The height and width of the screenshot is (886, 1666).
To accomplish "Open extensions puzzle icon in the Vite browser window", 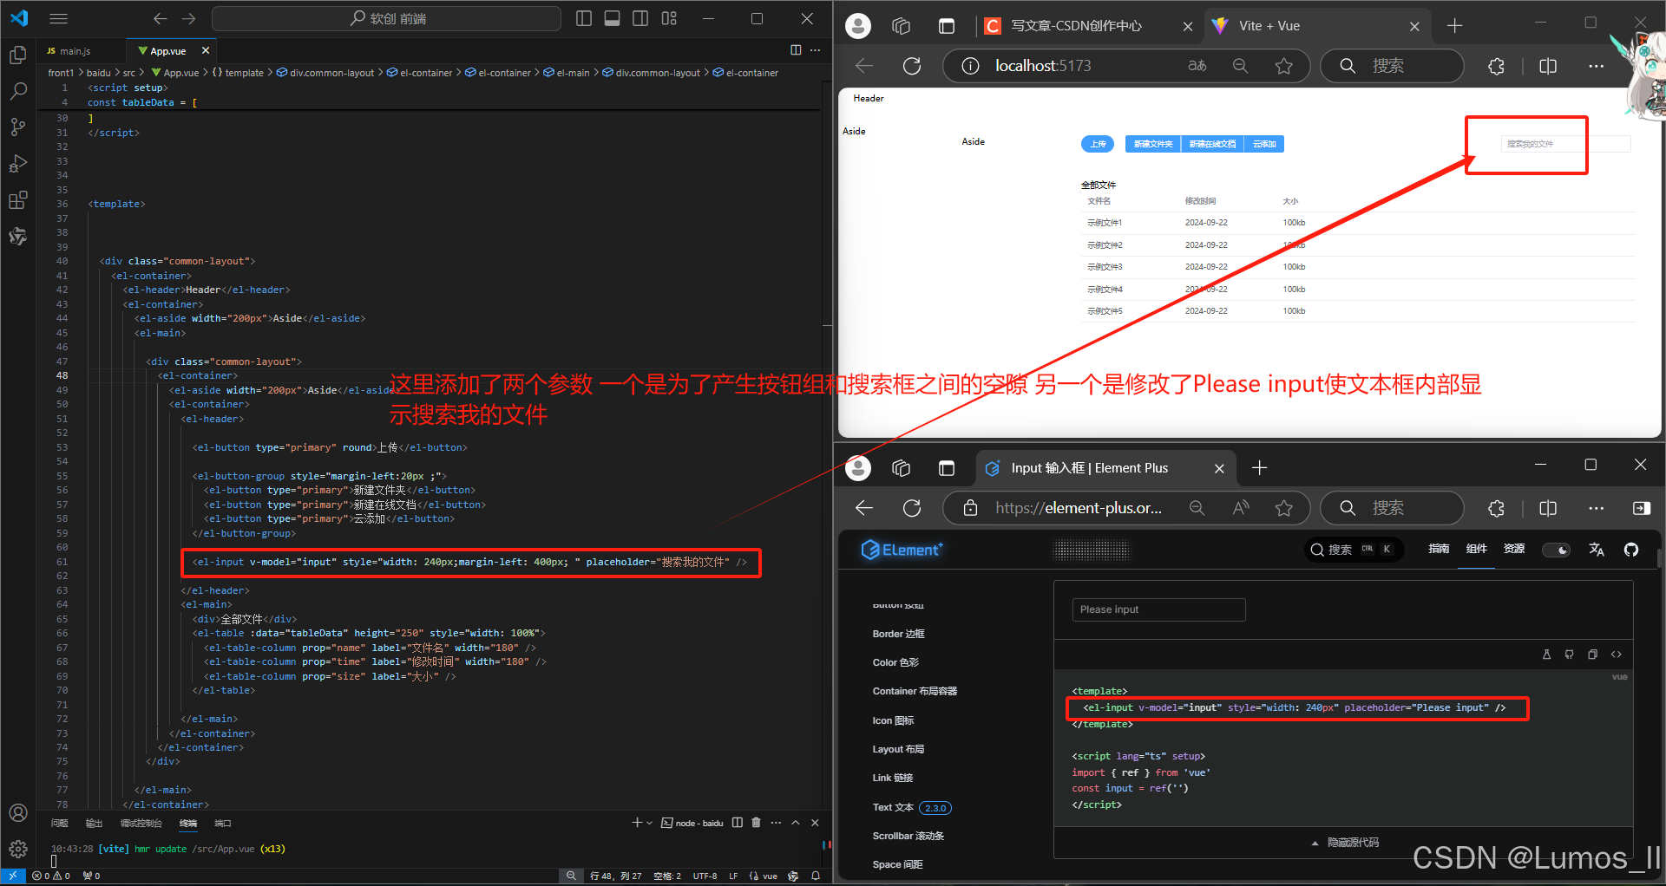I will (x=1496, y=66).
